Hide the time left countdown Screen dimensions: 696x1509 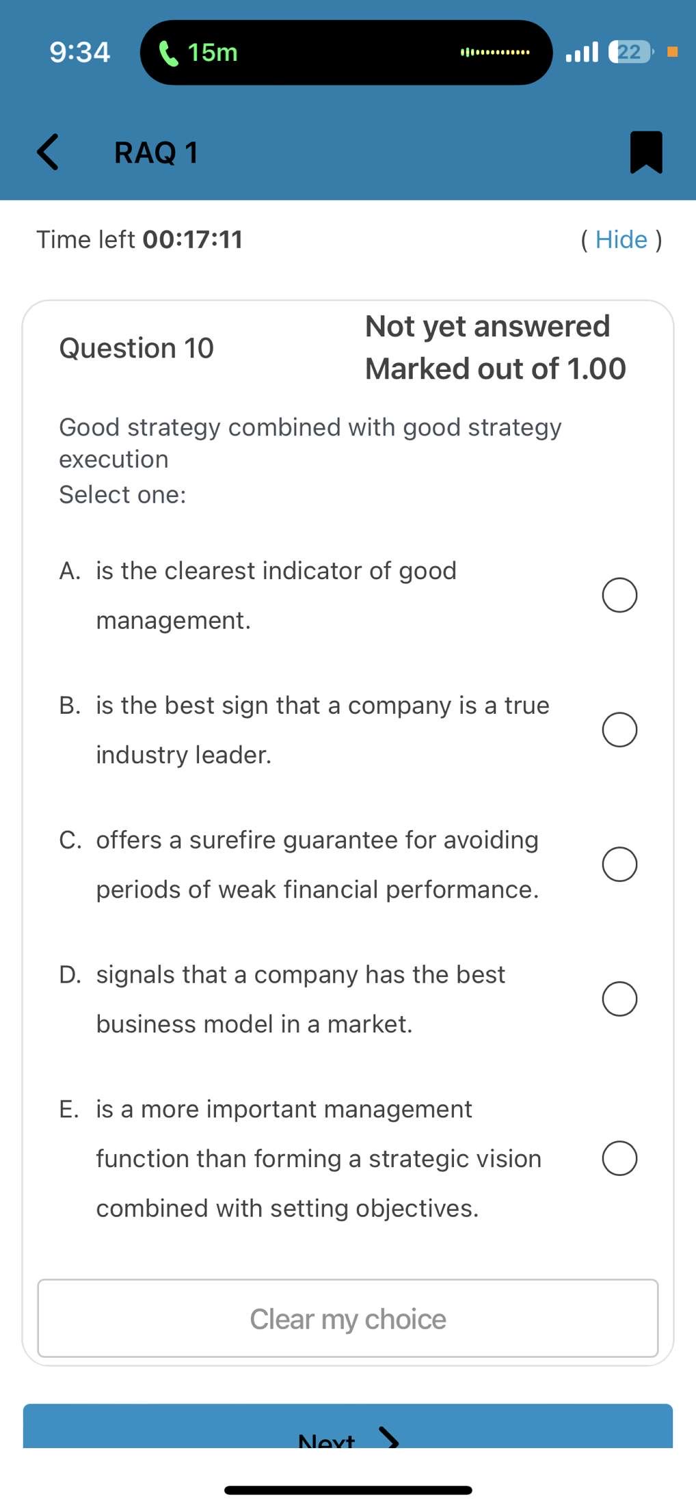point(621,239)
